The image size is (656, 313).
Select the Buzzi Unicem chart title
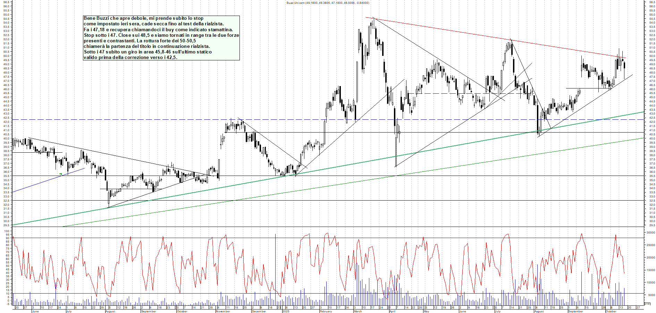328,3
